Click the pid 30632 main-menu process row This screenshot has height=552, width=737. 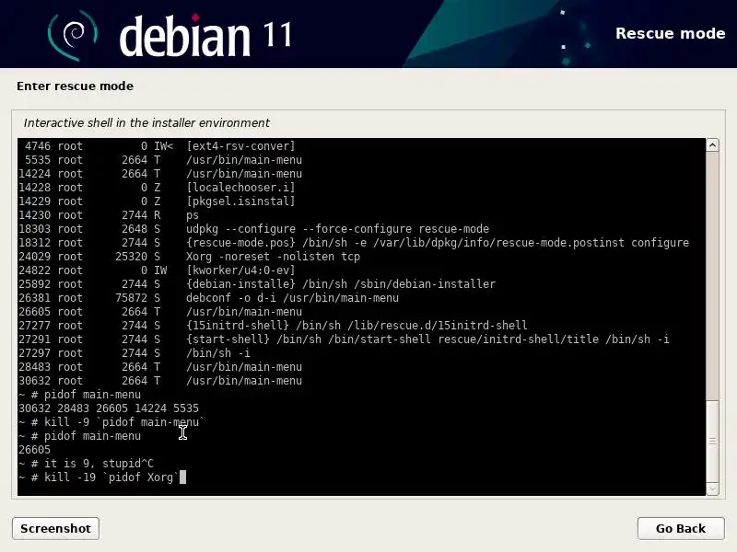coord(160,381)
